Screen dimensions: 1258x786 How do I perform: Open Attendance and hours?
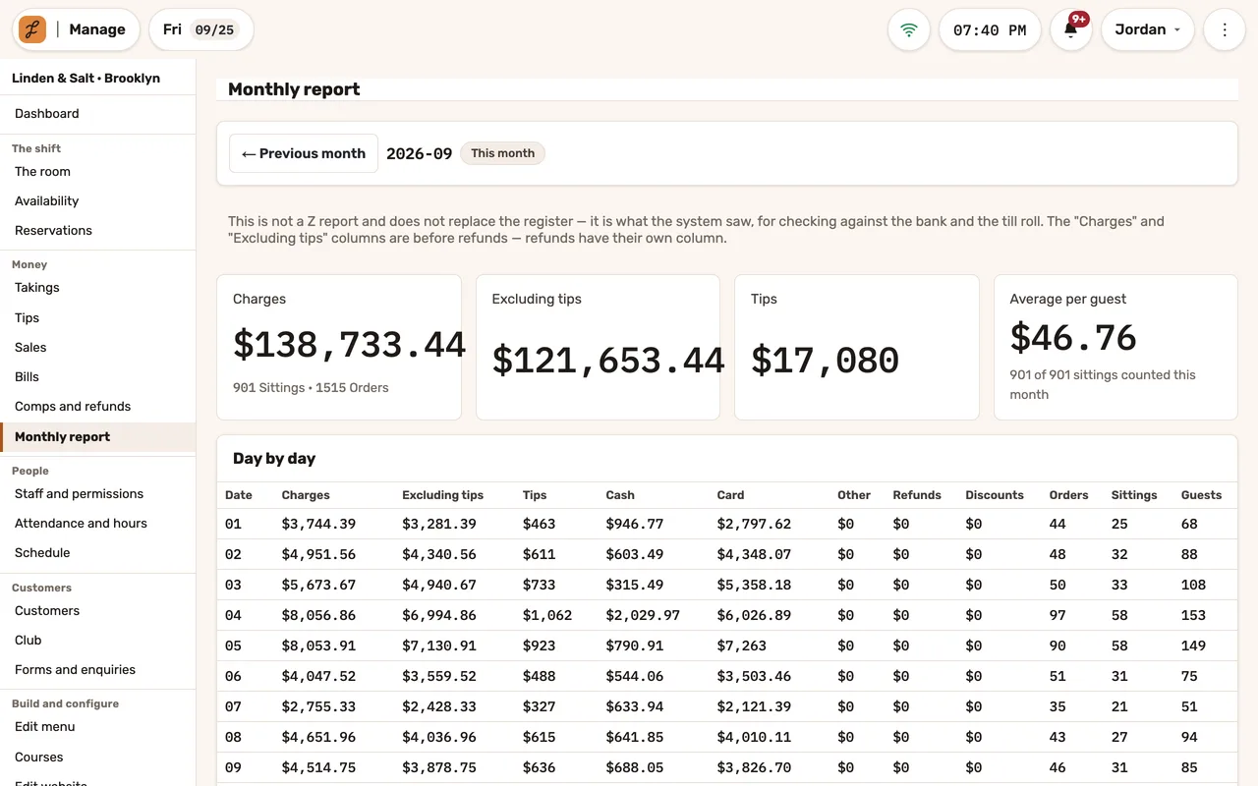(98, 524)
